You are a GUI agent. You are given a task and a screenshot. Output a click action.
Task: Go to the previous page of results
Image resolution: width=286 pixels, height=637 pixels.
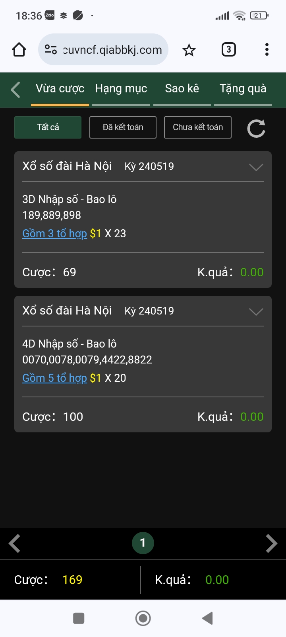(x=15, y=543)
